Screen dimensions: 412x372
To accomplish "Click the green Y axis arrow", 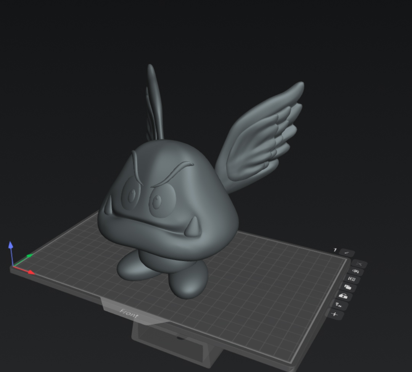I will [29, 256].
